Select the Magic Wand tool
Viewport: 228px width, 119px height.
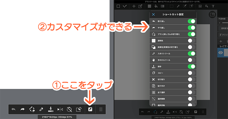coord(178,6)
